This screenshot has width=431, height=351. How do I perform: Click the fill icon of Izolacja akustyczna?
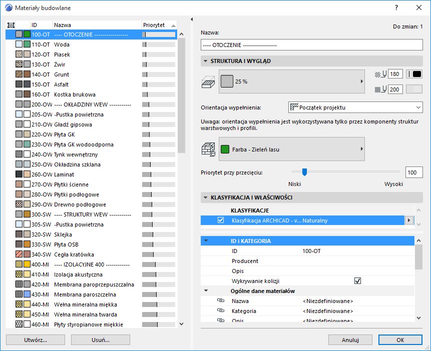(x=19, y=274)
